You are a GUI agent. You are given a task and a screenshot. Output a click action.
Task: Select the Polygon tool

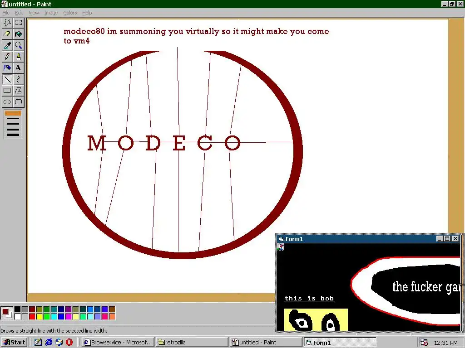[x=18, y=90]
